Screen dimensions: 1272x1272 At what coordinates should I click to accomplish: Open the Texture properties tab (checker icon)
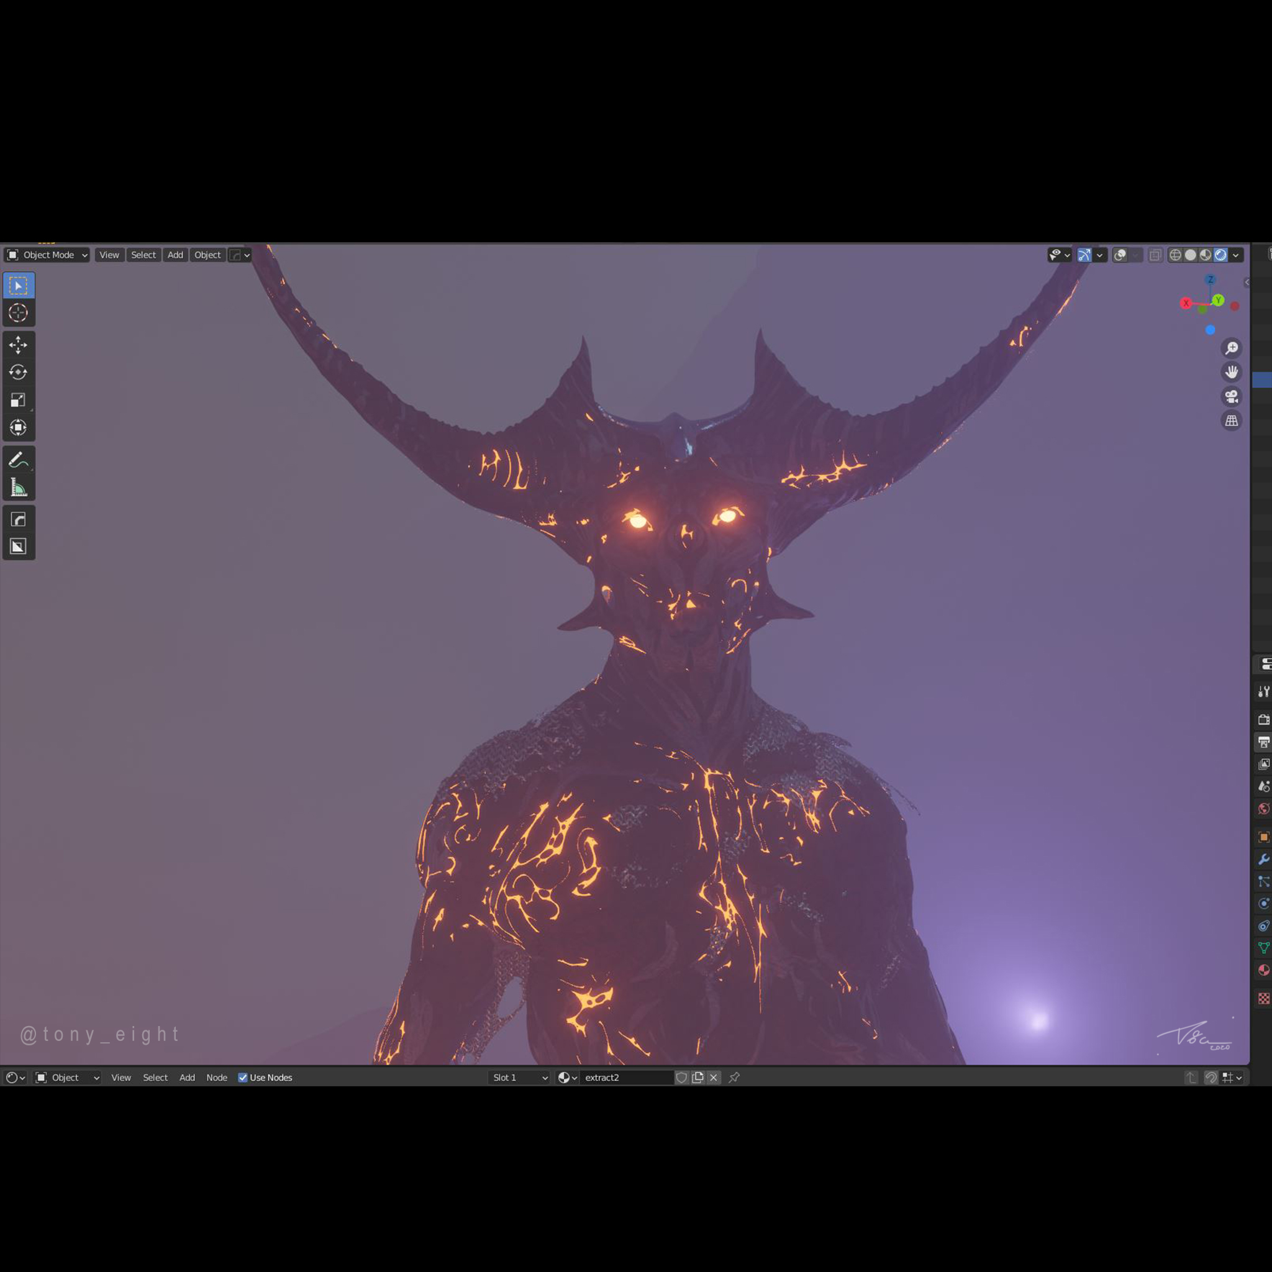point(1263,999)
